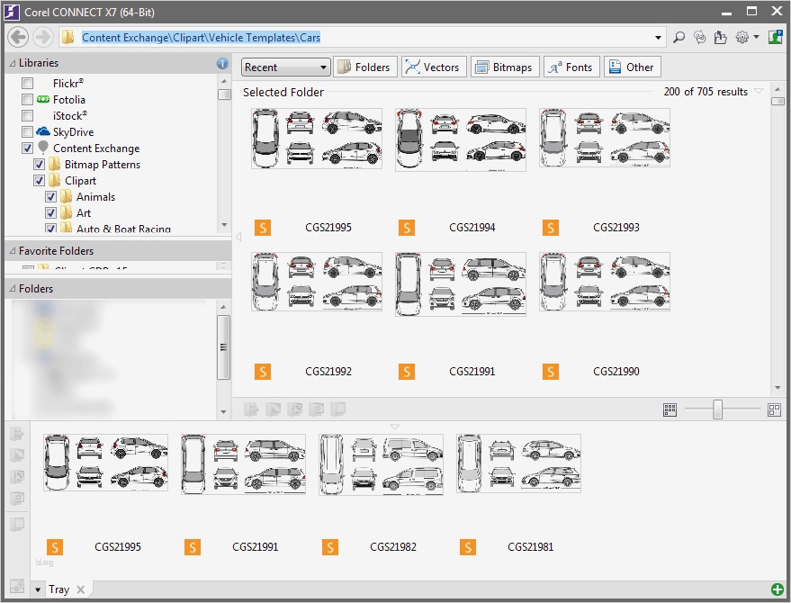Add a new tray with the green plus icon

point(777,589)
